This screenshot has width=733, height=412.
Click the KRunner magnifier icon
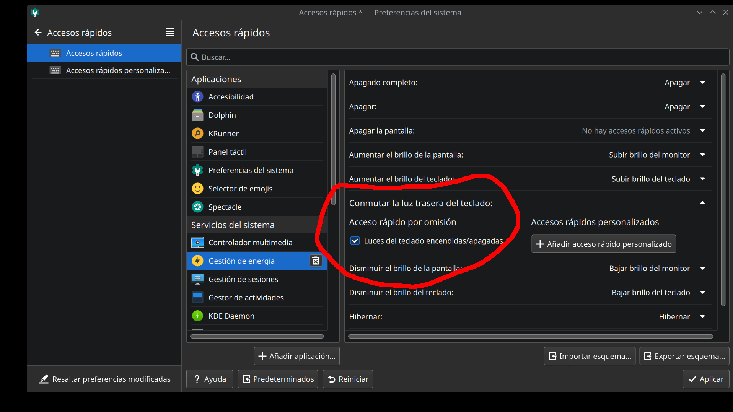click(x=197, y=134)
